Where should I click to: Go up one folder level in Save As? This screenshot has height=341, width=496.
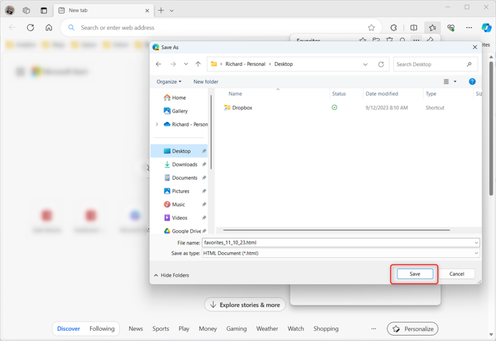[198, 64]
